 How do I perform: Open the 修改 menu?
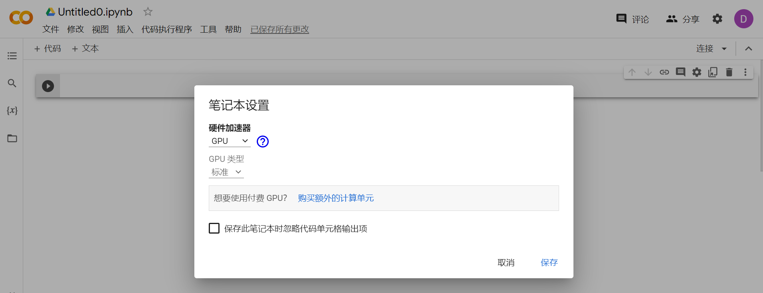coord(76,29)
